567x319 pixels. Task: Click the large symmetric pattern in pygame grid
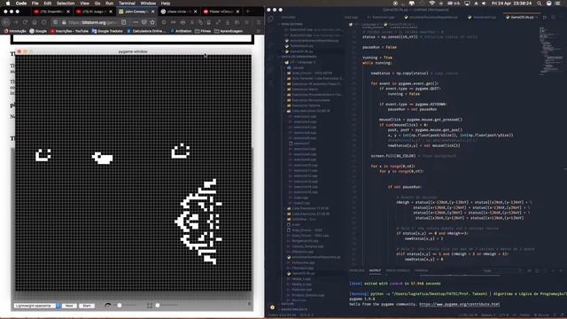coord(198,222)
